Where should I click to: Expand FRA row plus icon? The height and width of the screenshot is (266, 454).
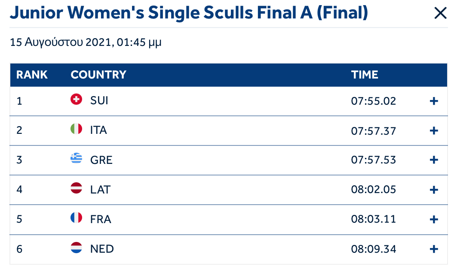(433, 220)
